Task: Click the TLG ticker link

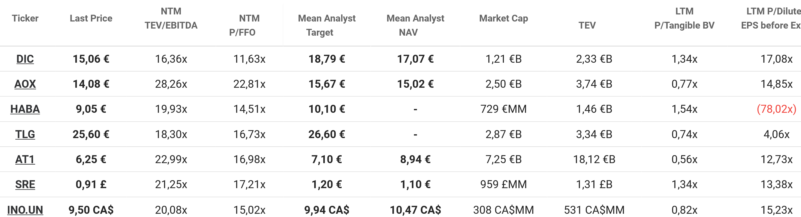Action: [x=25, y=135]
